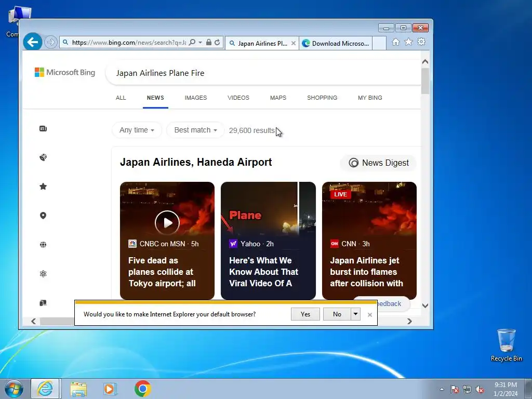The height and width of the screenshot is (399, 532).
Task: Click the Bing search box text
Action: click(160, 73)
